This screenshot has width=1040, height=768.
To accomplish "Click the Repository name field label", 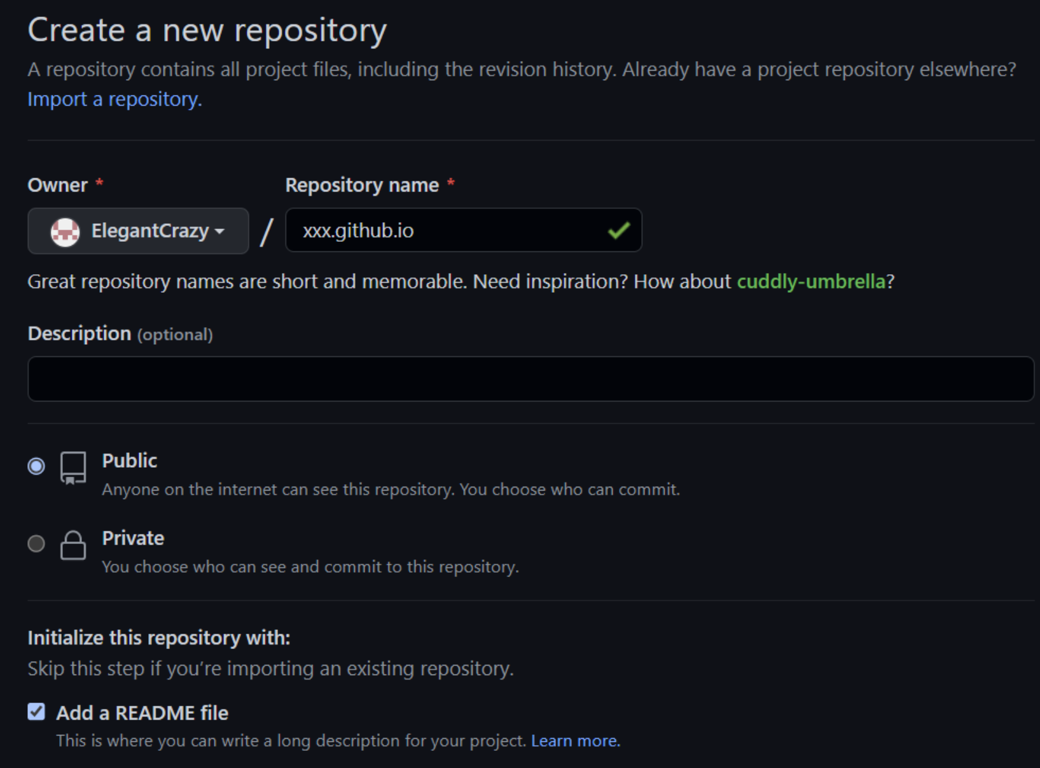I will coord(362,185).
